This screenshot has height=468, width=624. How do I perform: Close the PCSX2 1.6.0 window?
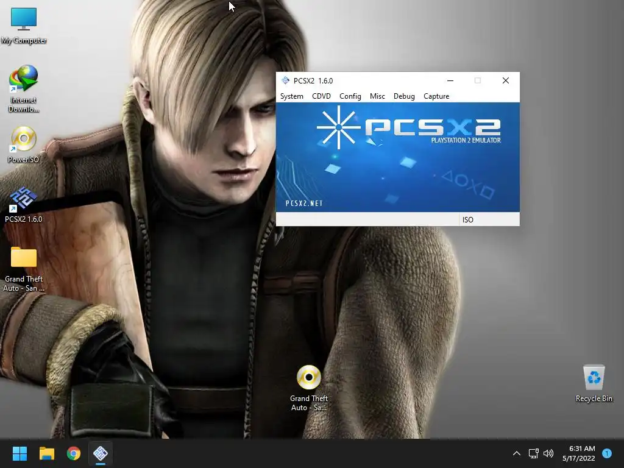(x=505, y=81)
